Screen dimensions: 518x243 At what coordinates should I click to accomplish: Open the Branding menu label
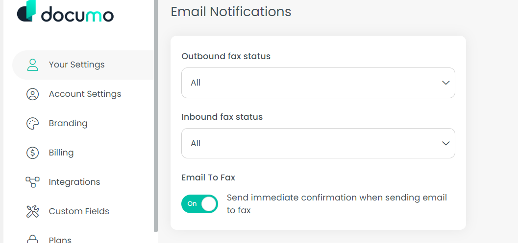pyautogui.click(x=68, y=123)
